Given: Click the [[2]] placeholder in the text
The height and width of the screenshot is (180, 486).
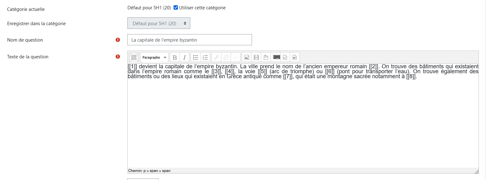Looking at the screenshot, I should point(374,66).
